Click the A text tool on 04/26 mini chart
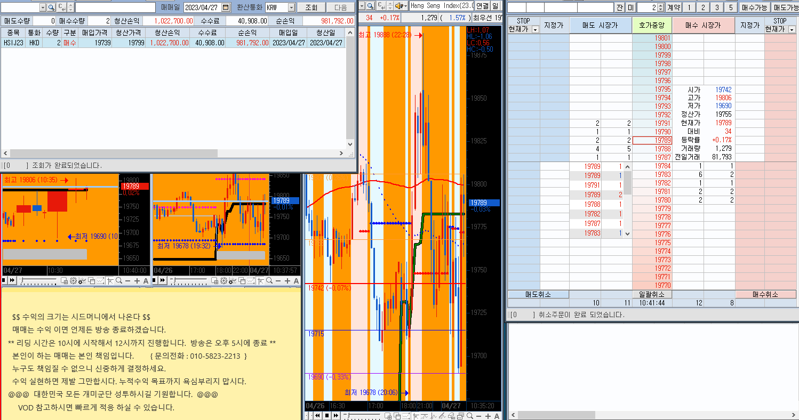Viewport: 799px width, 420px height. [297, 280]
